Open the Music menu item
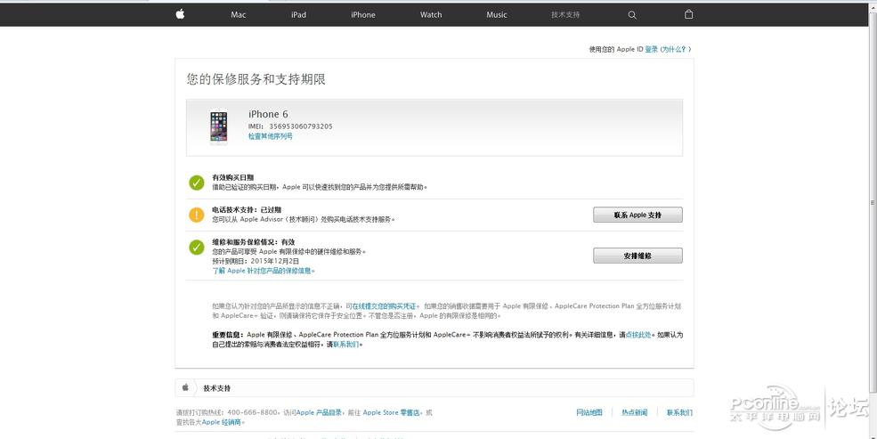This screenshot has width=877, height=439. tap(497, 15)
